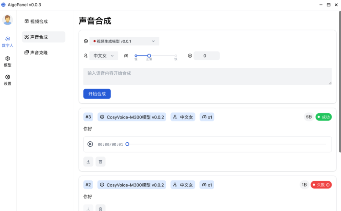
Task: Select the 声音合成 menu item
Action: click(44, 37)
